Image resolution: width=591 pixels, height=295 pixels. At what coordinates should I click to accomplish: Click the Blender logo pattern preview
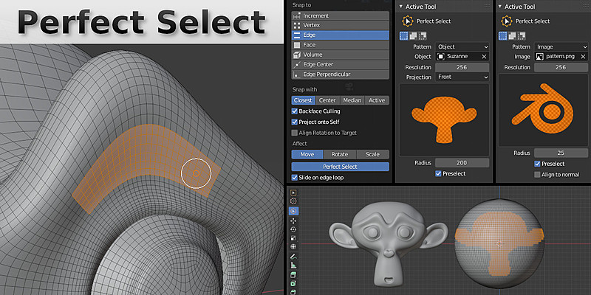[x=544, y=110]
